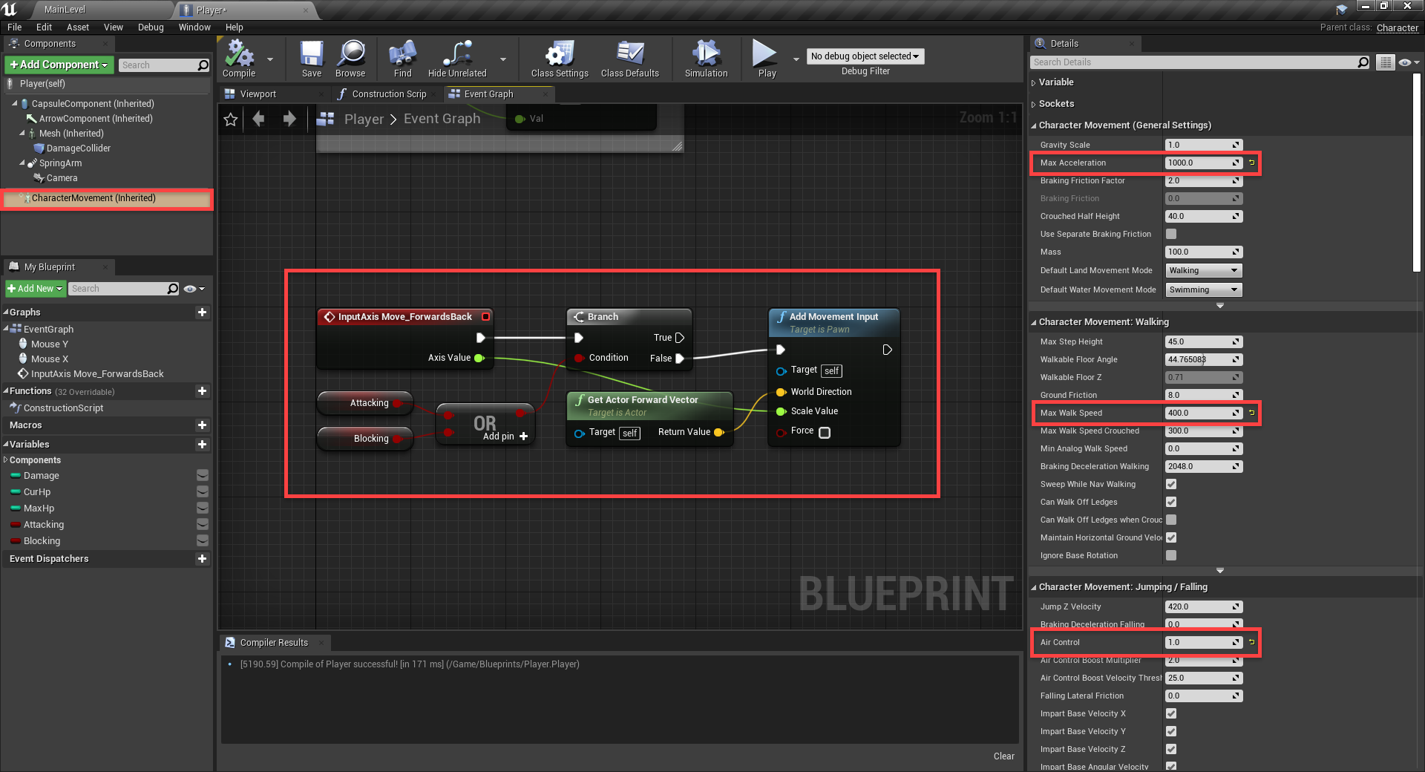
Task: Toggle Impart Base Velocity Y
Action: click(x=1171, y=731)
